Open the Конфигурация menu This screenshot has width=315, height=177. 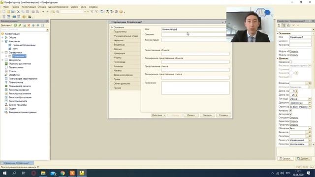(x=29, y=7)
